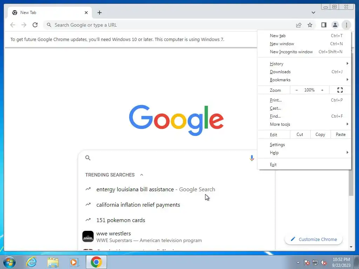Viewport: 359px width, 269px height.
Task: Click the scrollbar down arrow
Action: [x=351, y=247]
